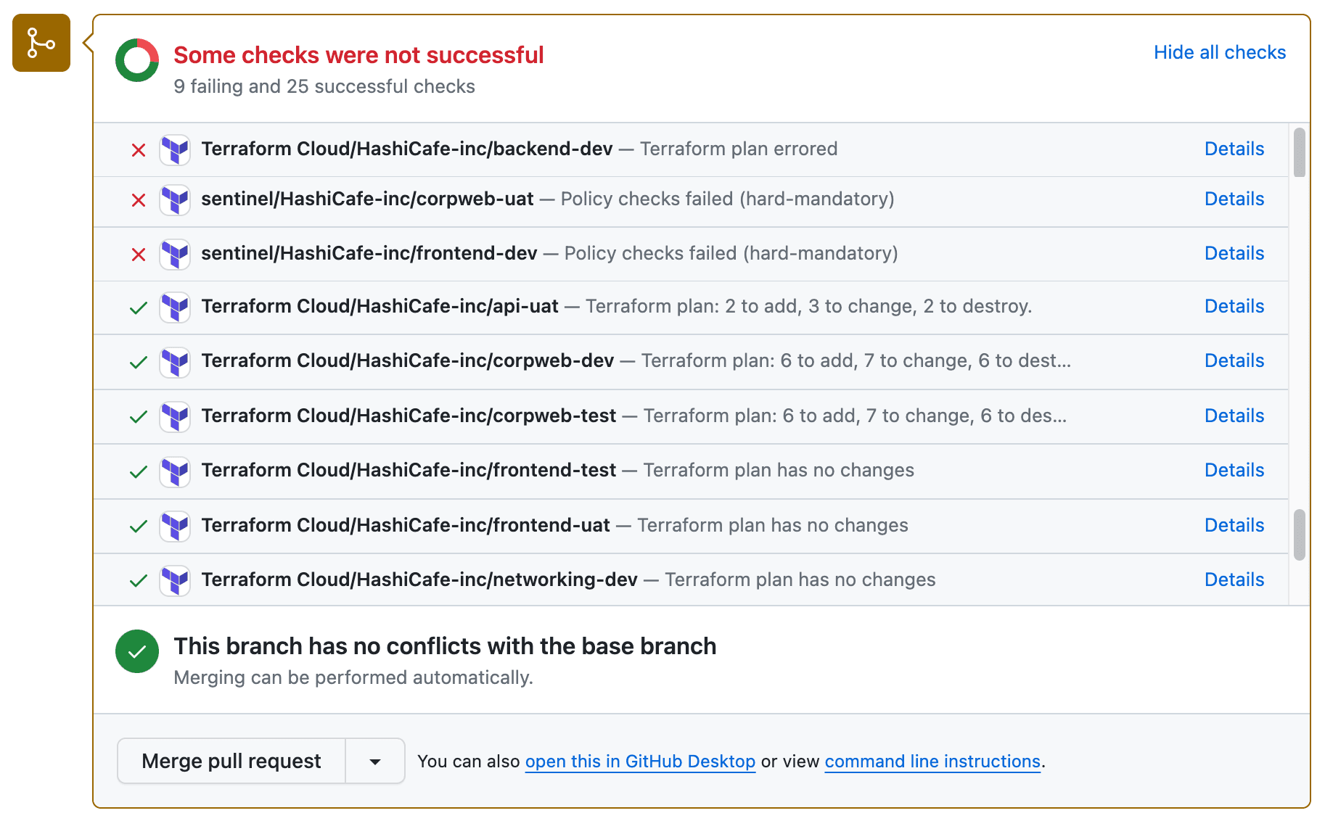Click the checkmark on frontend-uat check row

138,526
